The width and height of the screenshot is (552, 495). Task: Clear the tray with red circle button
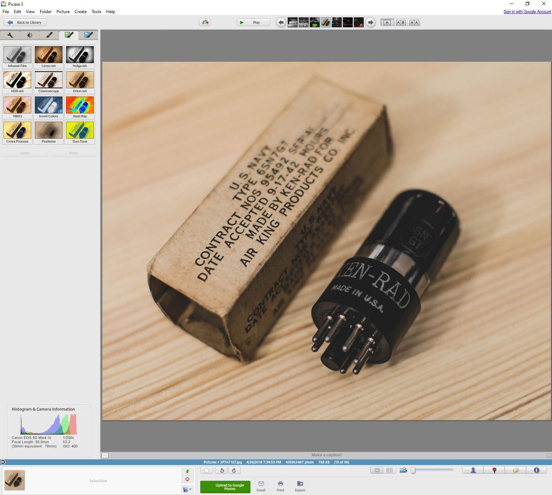click(x=188, y=479)
